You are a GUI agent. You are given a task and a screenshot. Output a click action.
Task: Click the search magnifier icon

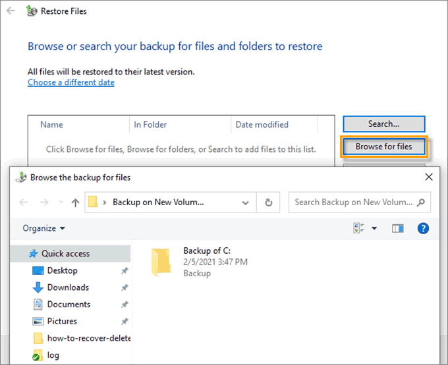(x=420, y=203)
